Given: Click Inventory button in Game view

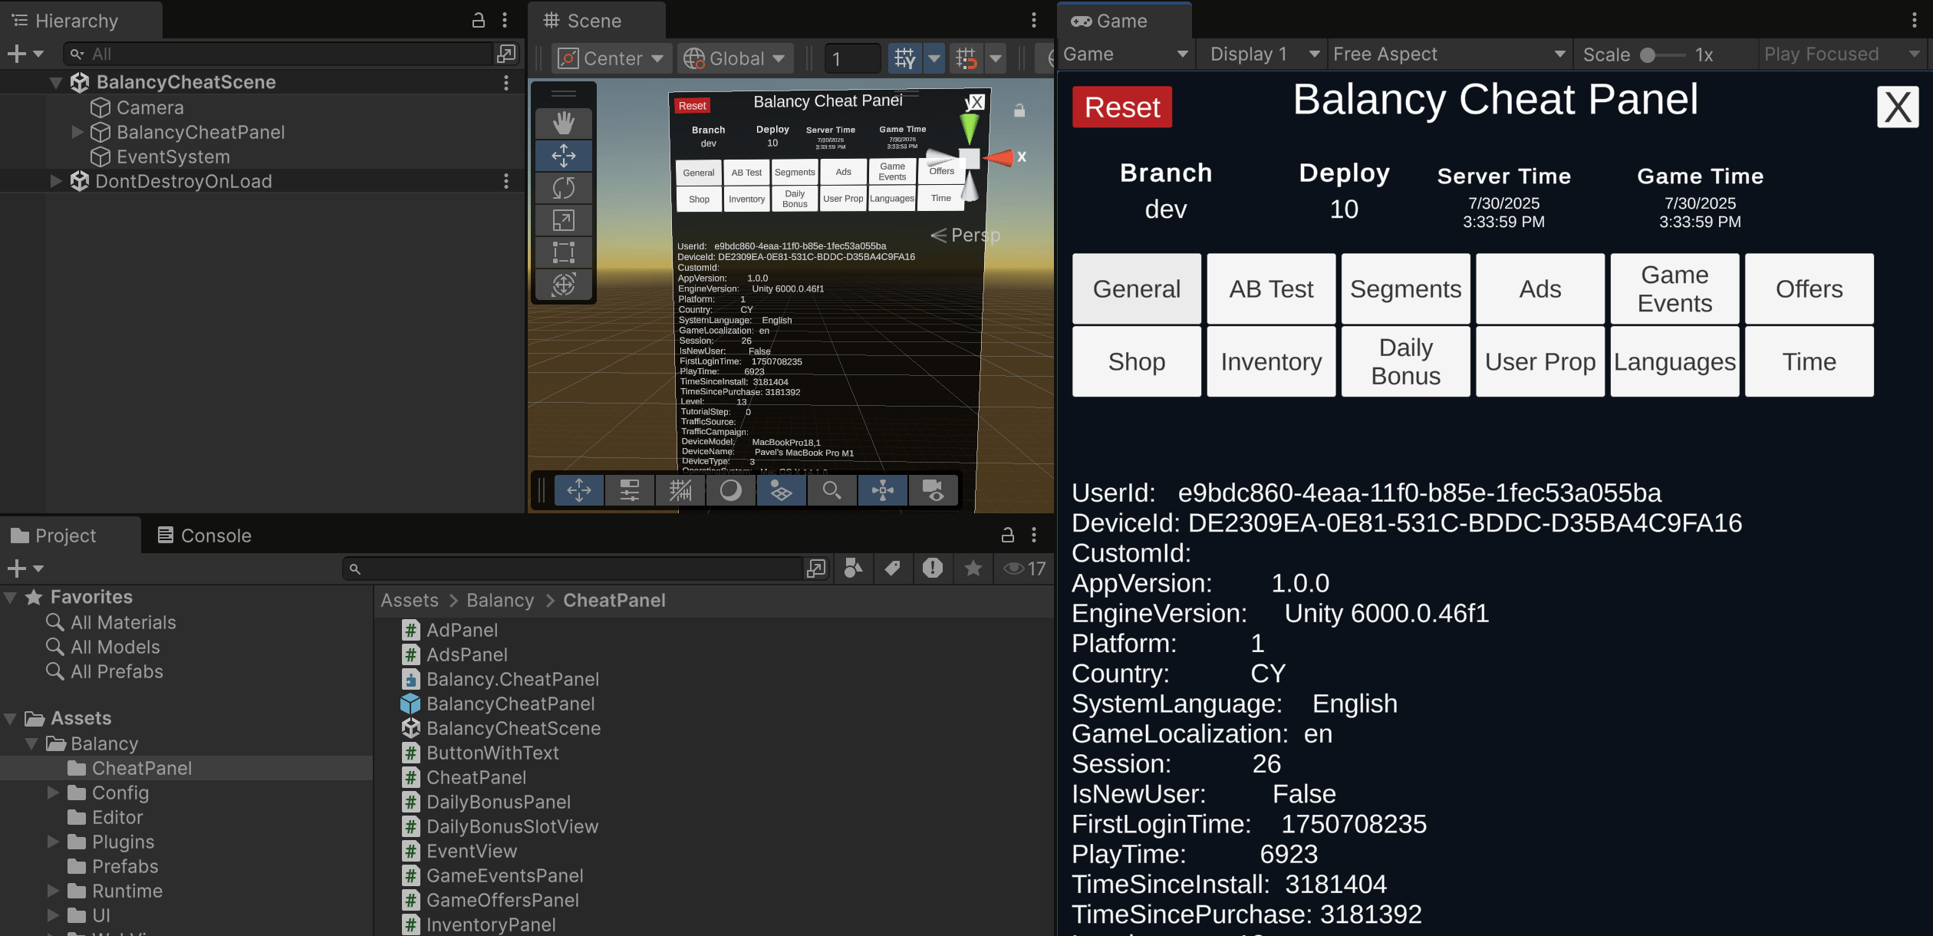Looking at the screenshot, I should (1271, 361).
